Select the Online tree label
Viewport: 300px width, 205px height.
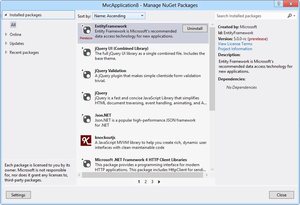coord(16,35)
